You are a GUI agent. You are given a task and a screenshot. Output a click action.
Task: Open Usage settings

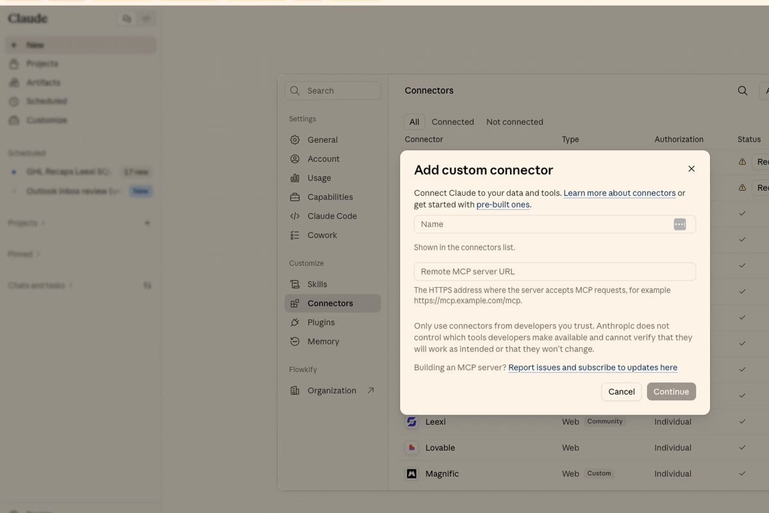(x=333, y=178)
